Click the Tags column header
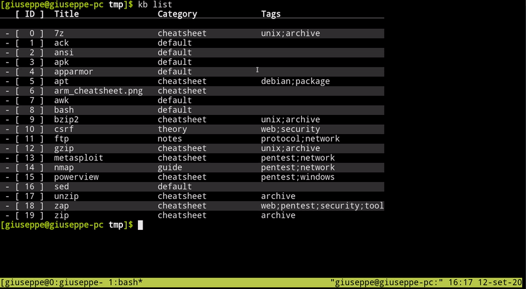Screen dimensions: 526x289 coord(271,14)
